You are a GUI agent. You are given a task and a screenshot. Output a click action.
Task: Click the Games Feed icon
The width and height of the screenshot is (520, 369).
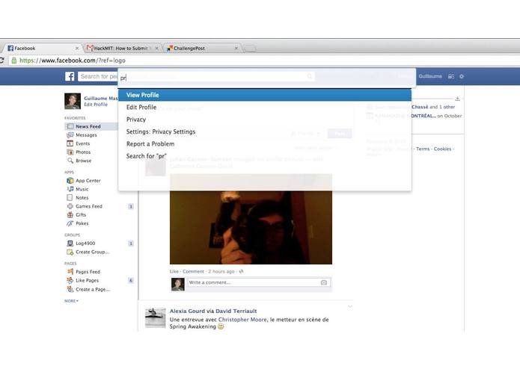(x=70, y=206)
